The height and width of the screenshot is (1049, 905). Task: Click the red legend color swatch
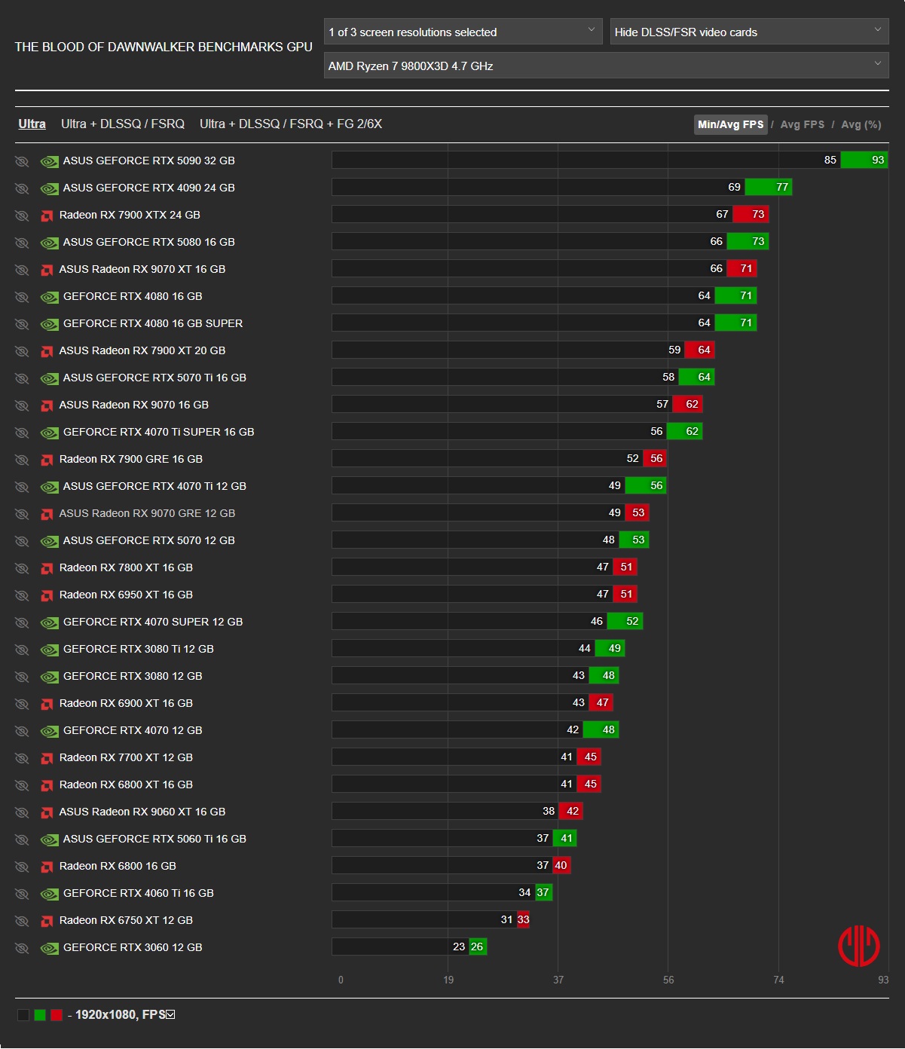[x=57, y=1015]
